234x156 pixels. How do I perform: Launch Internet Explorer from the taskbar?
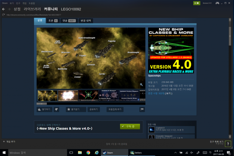coord(97,153)
